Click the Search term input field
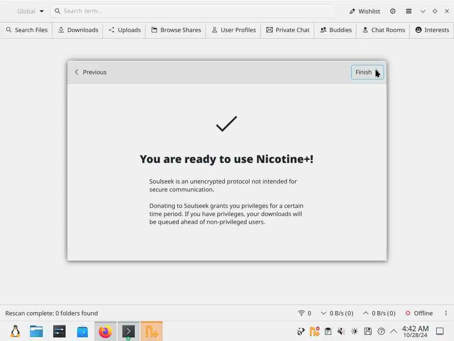 [x=191, y=11]
